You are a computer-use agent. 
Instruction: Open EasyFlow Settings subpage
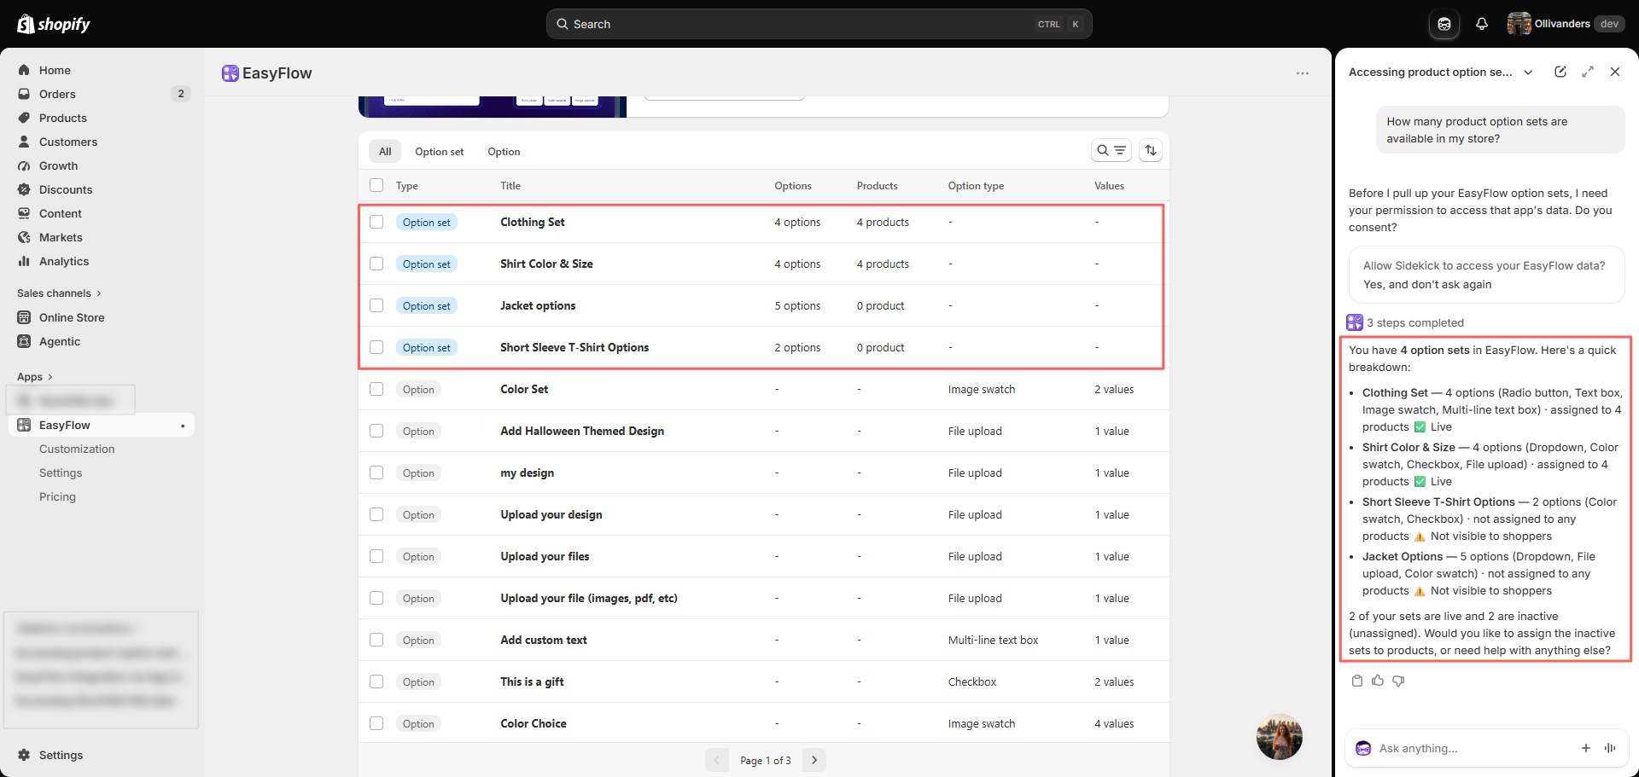[61, 473]
